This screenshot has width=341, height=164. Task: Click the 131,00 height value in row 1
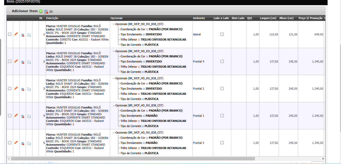(293, 34)
